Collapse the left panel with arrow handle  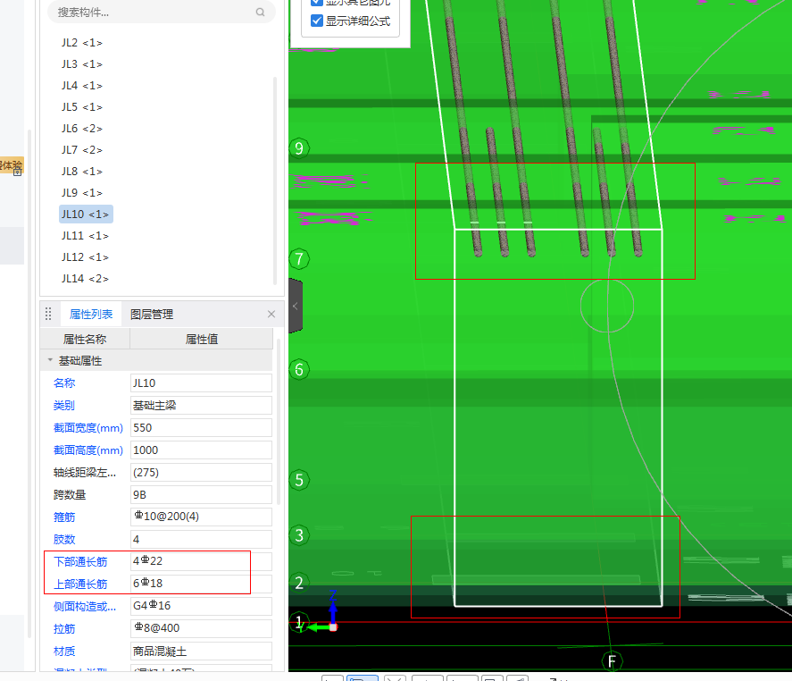(x=296, y=306)
